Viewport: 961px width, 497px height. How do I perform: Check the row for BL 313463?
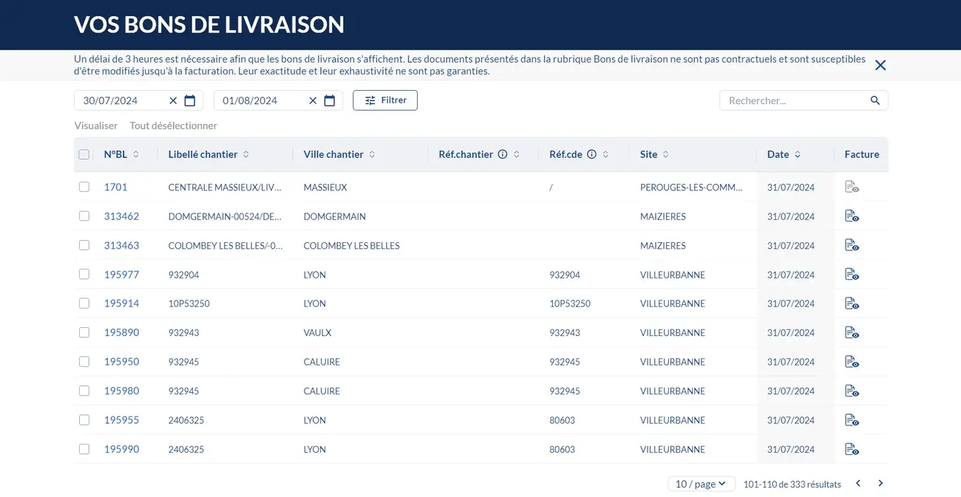pos(84,245)
